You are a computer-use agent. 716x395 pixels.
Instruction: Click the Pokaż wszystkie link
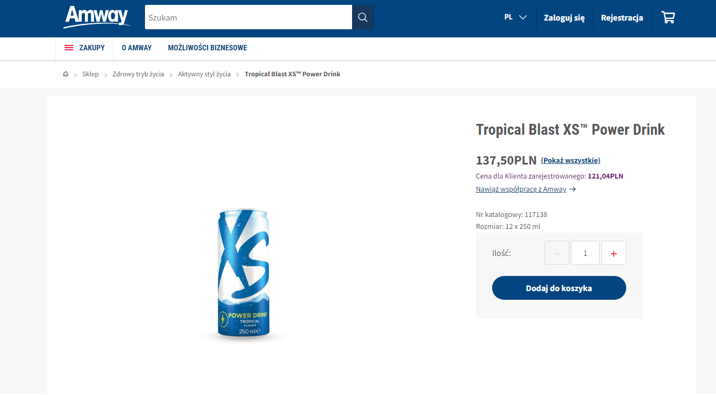click(571, 160)
